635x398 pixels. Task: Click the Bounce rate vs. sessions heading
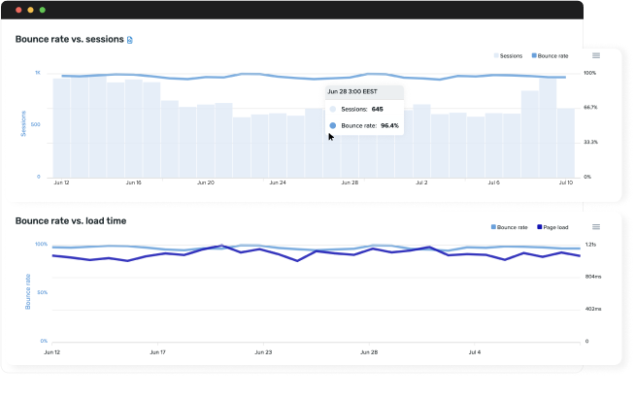point(70,39)
